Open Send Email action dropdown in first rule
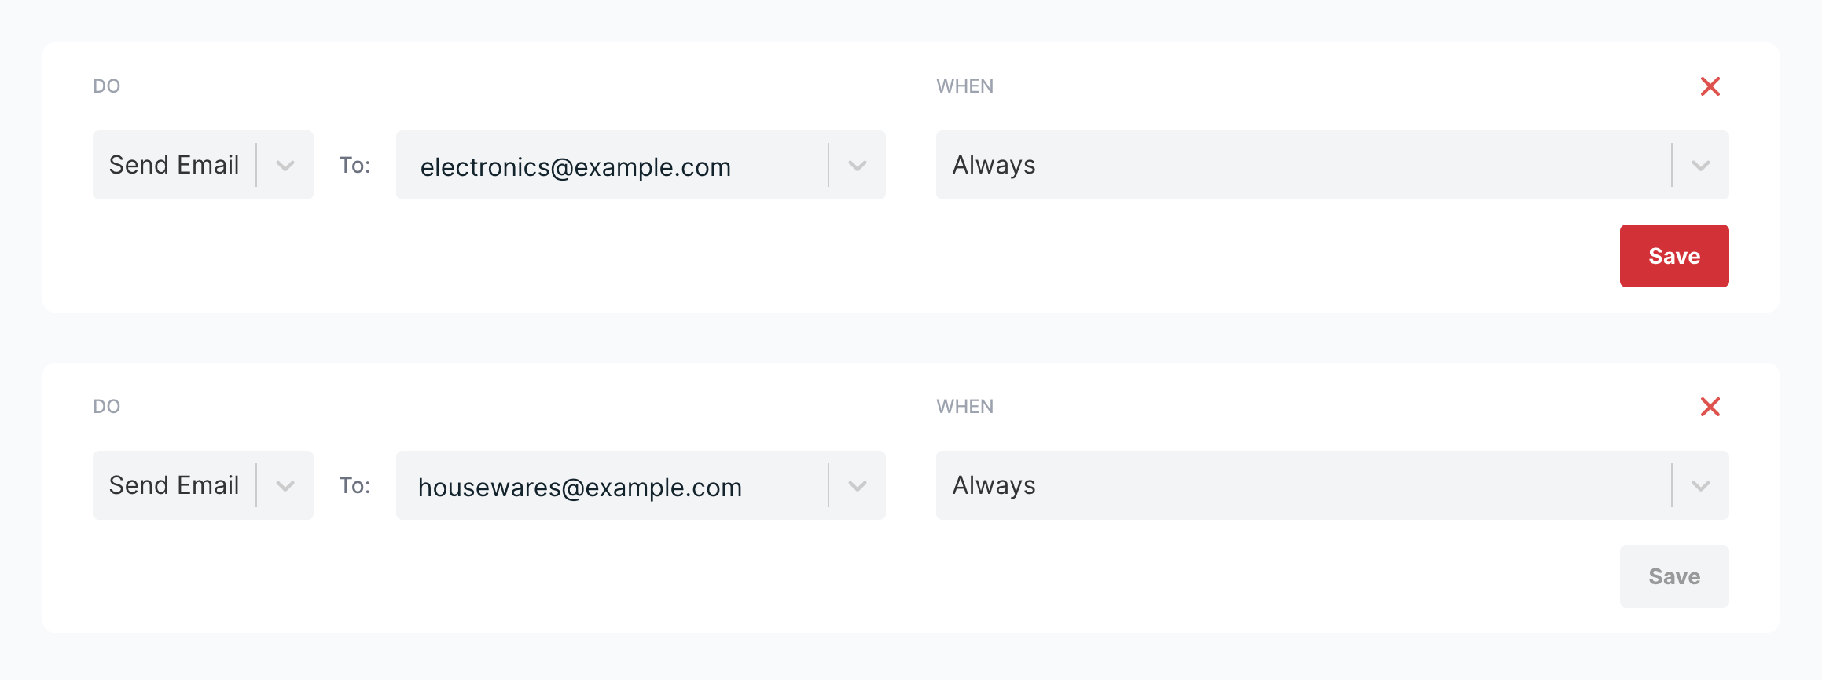The width and height of the screenshot is (1822, 680). 174,165
